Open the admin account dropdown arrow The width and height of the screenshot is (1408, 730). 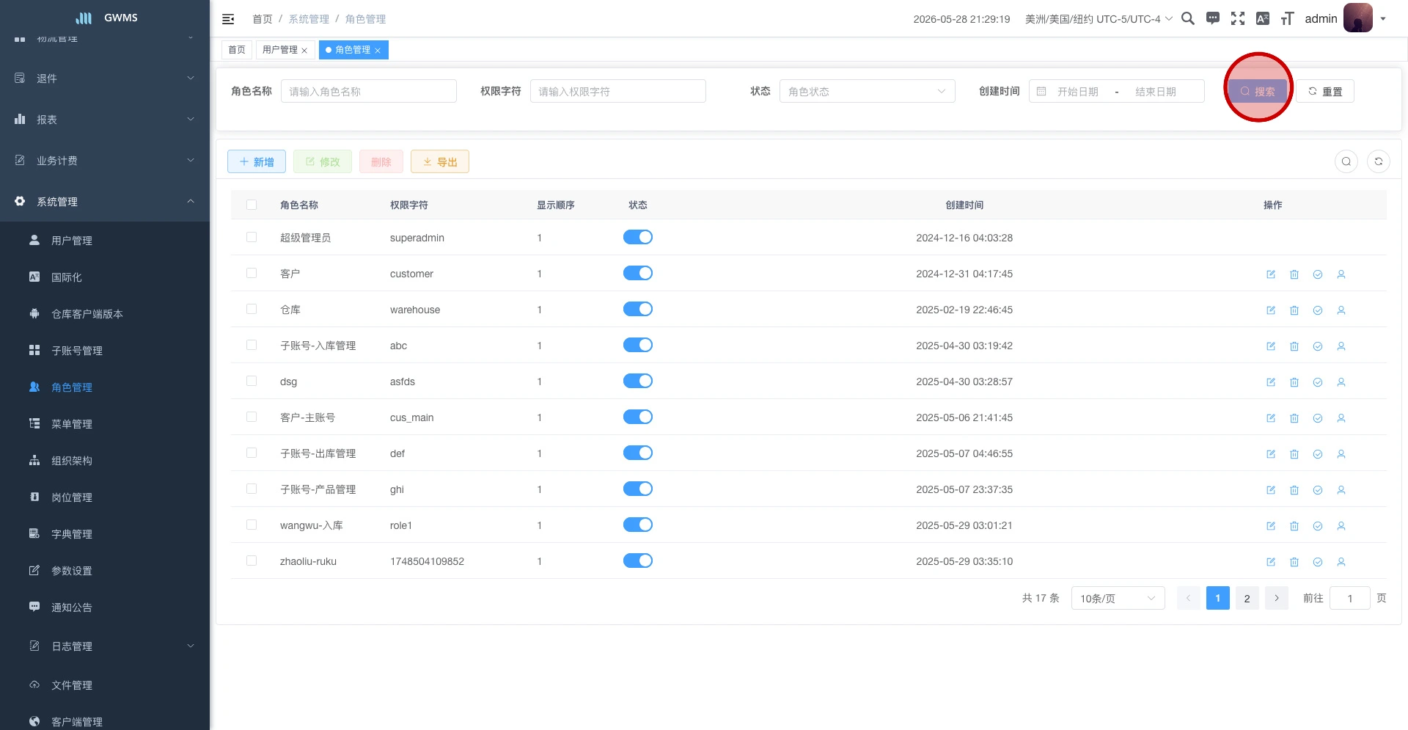coord(1383,19)
